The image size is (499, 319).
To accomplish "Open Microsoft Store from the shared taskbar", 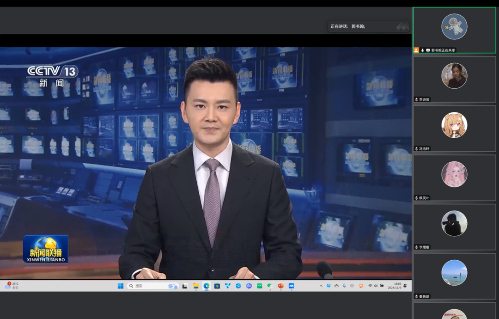I will [217, 286].
